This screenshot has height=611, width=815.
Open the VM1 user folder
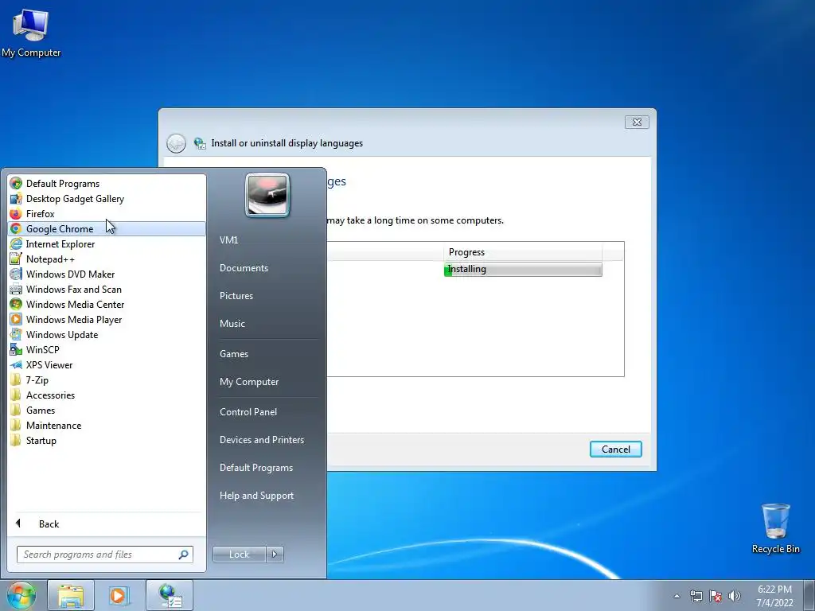point(266,240)
